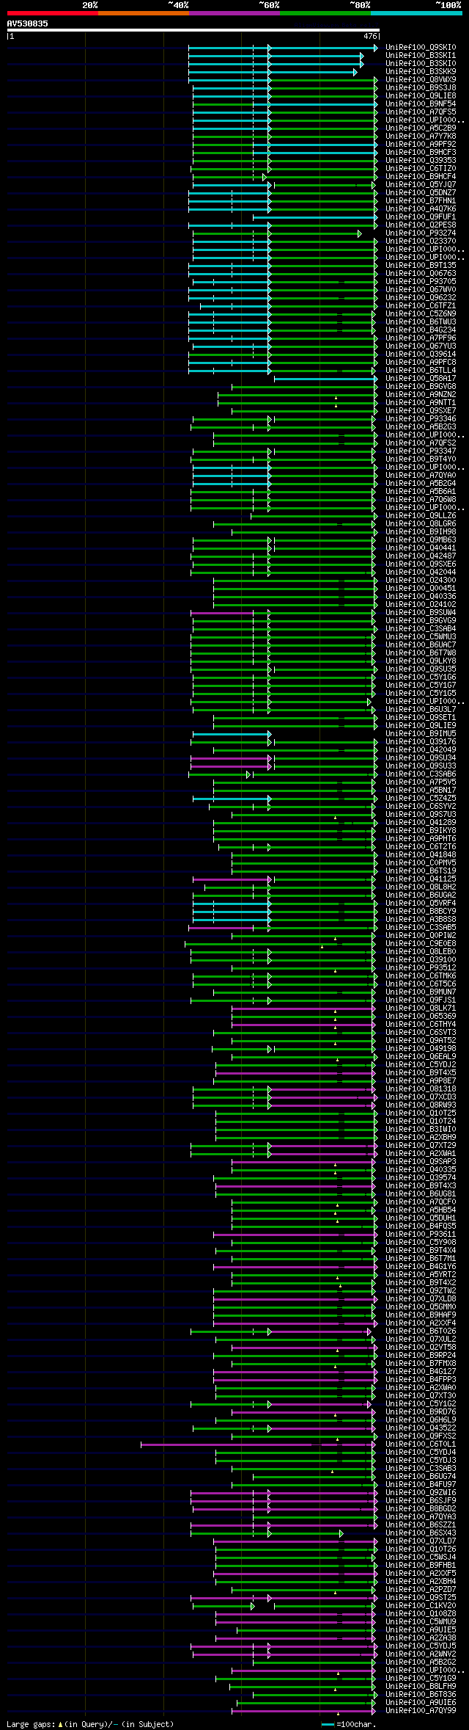Click hit label UniRef100_C6T0L1
This screenshot has width=469, height=1730.
[x=421, y=1444]
